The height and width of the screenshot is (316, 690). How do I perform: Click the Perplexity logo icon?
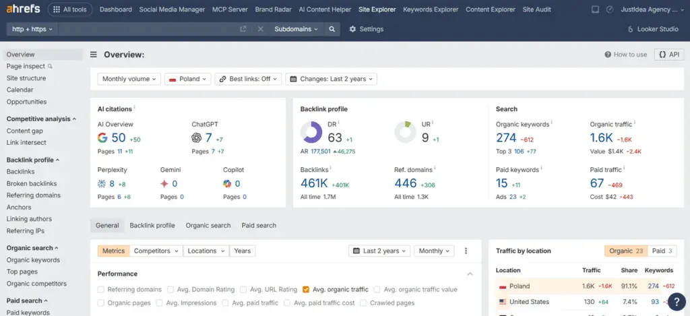102,183
